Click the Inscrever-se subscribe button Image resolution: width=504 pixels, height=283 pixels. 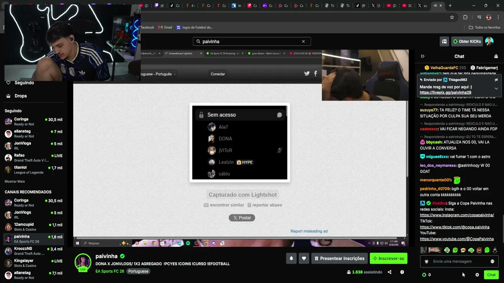point(389,258)
